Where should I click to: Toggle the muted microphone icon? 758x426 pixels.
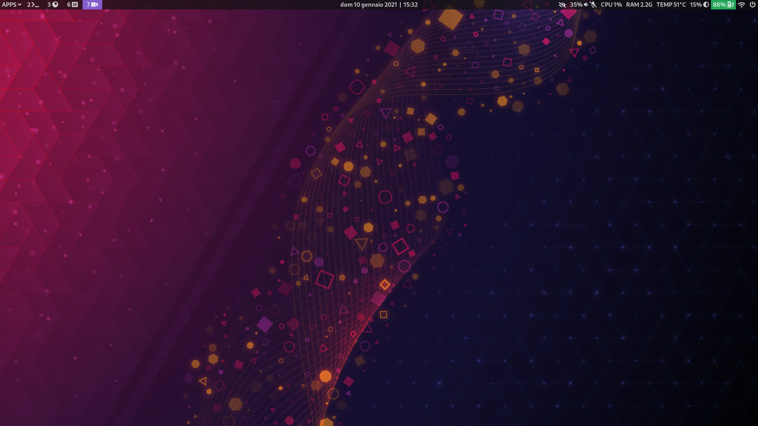tap(593, 4)
